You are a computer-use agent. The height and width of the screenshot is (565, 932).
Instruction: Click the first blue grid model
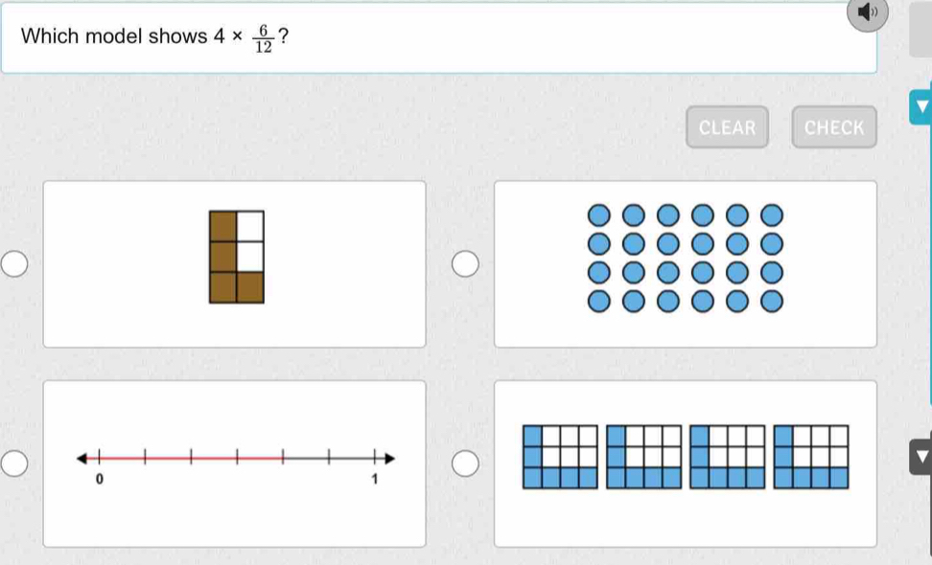coord(560,457)
